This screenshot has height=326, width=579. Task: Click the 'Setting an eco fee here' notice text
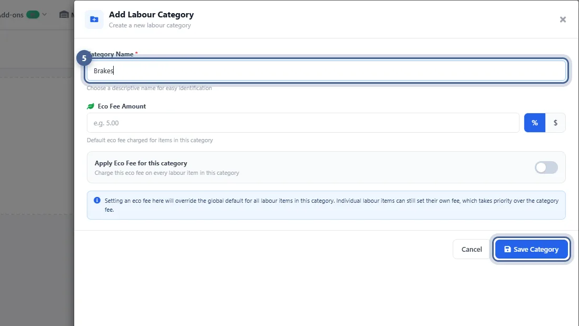coord(332,205)
